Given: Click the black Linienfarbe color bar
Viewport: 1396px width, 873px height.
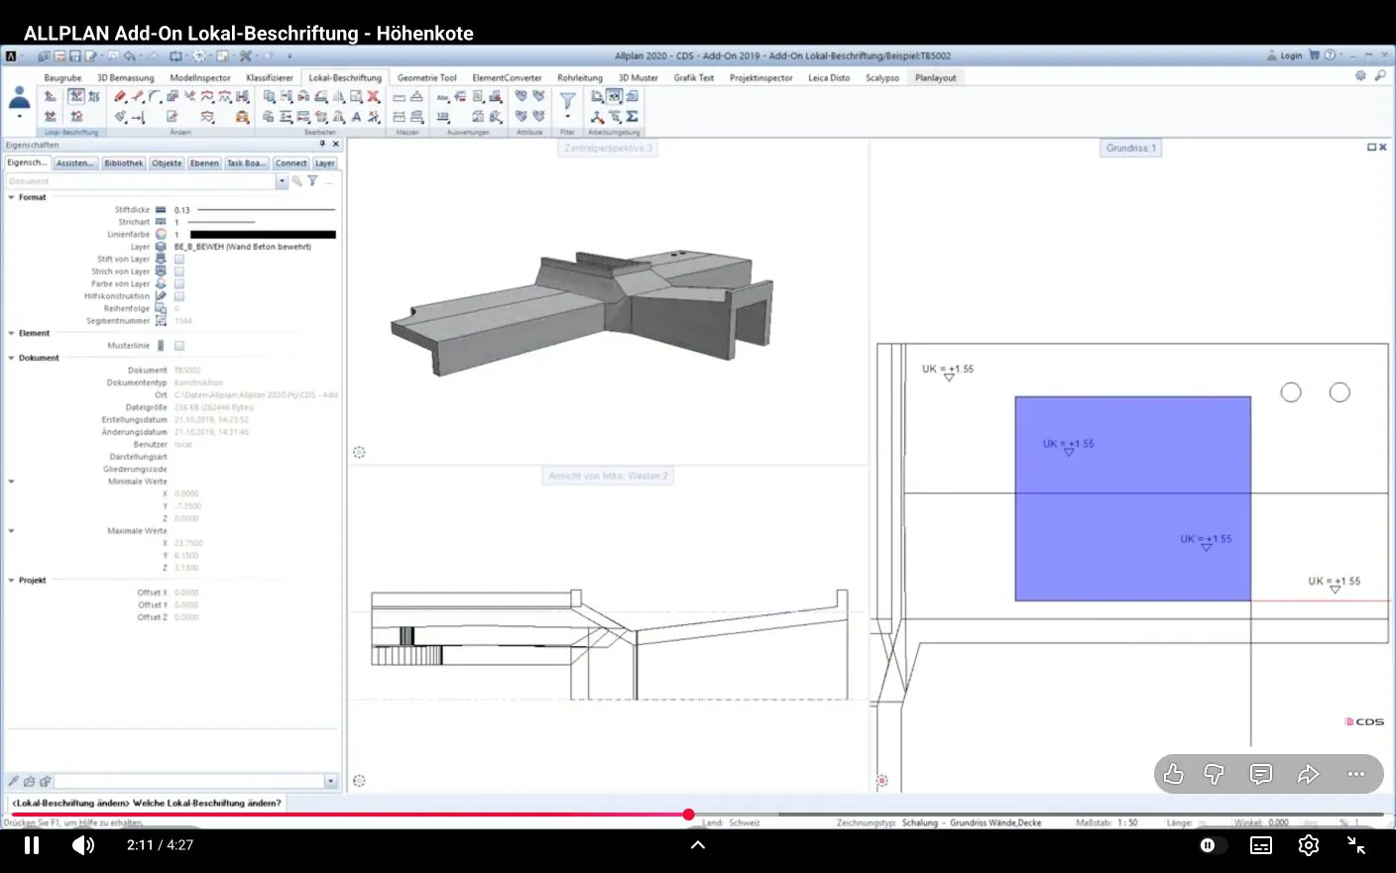Looking at the screenshot, I should click(x=263, y=235).
